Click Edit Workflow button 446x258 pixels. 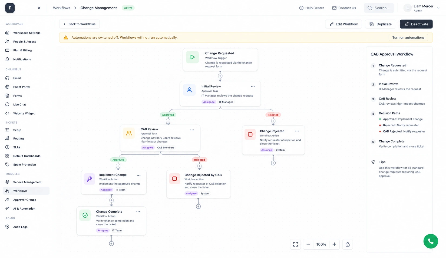tap(343, 24)
